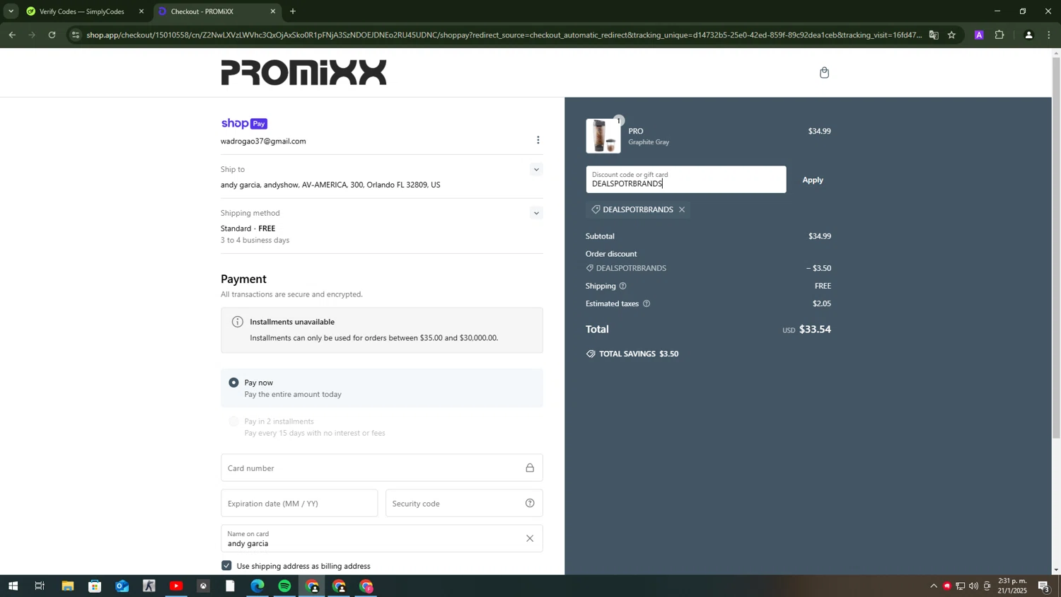Click the Security code field

464,503
